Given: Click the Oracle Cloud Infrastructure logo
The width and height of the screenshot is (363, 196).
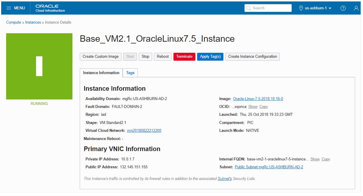Looking at the screenshot, I should [x=47, y=8].
